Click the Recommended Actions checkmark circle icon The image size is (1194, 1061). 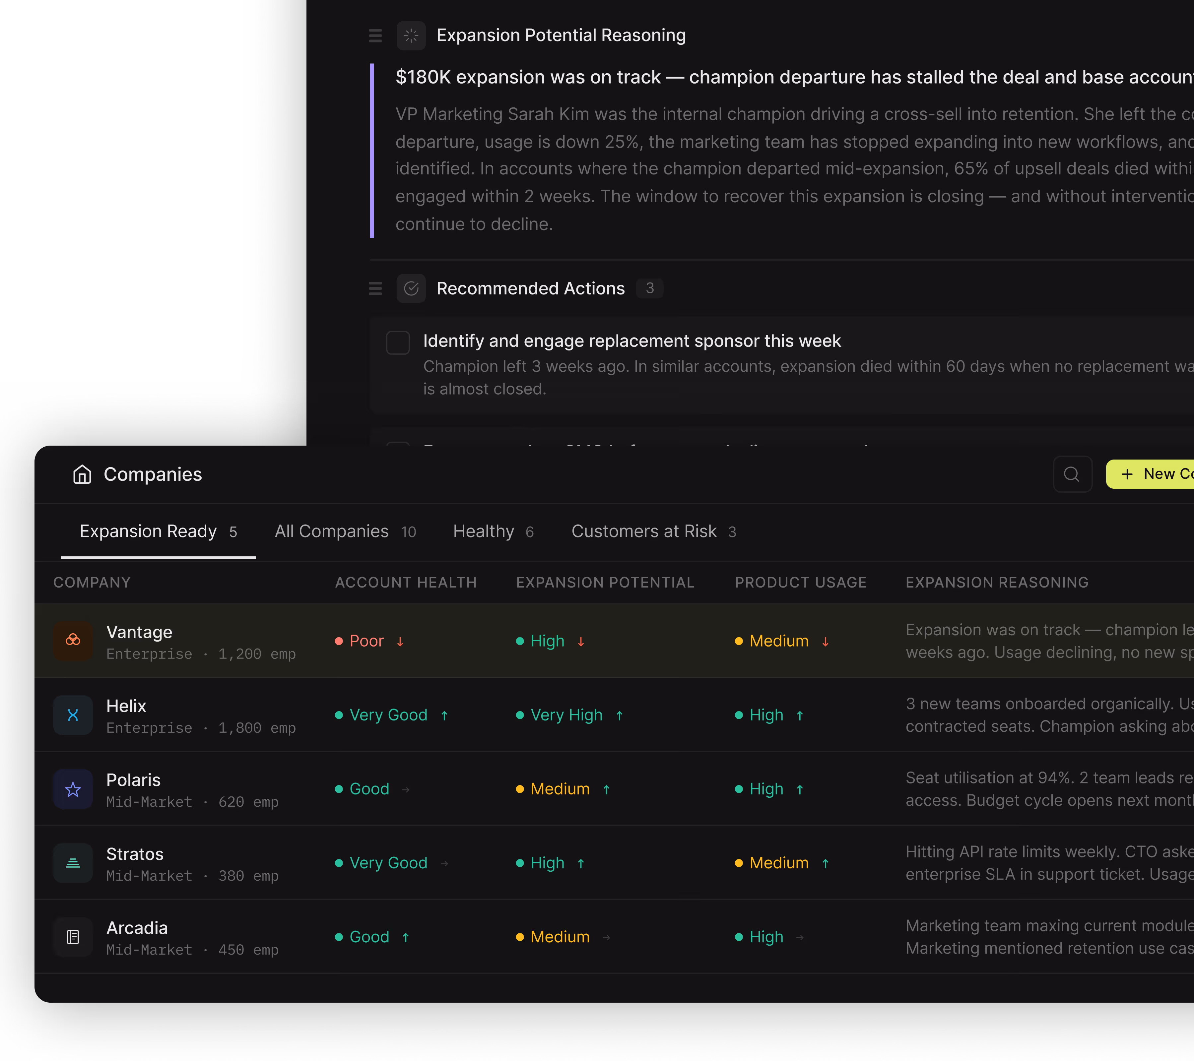(411, 288)
